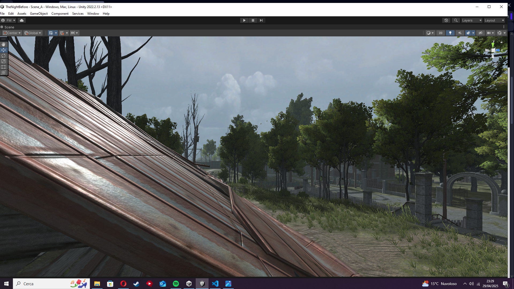Click the blue Z axis gizmo cone
Viewport: 514px width, 289px height.
tap(498, 50)
